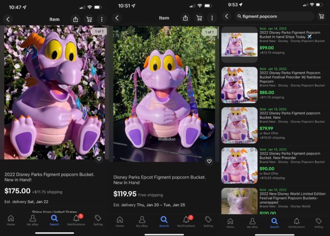Image resolution: width=330 pixels, height=236 pixels.
Task: Click 'Free shipping' beside the $119.95 price
Action: pyautogui.click(x=150, y=195)
